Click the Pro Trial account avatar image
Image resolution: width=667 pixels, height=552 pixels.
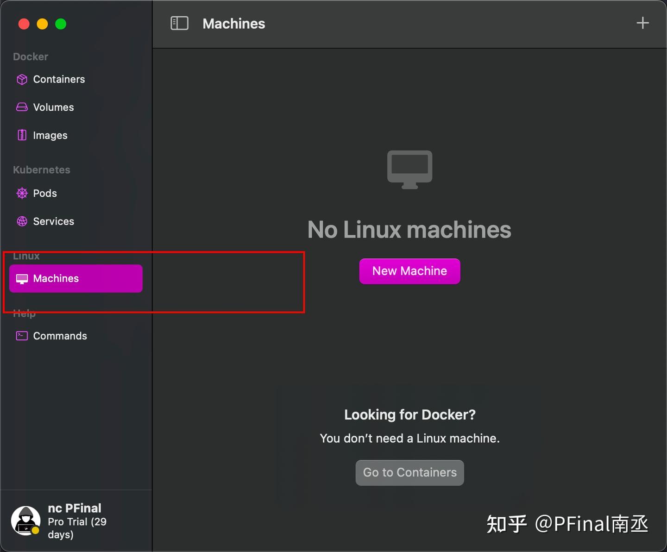click(x=25, y=519)
